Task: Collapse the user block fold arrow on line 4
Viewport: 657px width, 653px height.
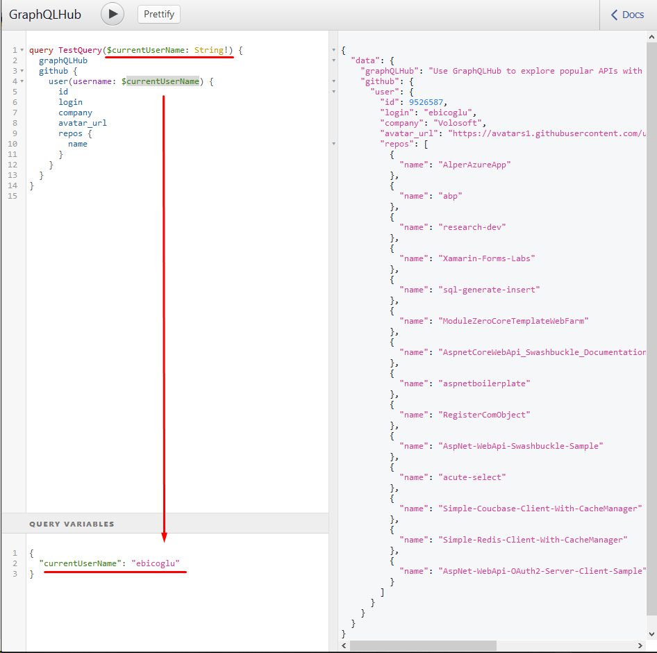Action: (x=22, y=81)
